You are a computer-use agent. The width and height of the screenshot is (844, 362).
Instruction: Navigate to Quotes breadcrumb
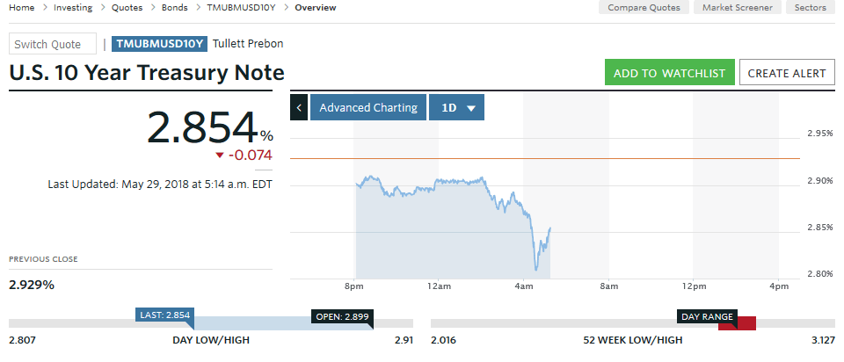pyautogui.click(x=128, y=8)
